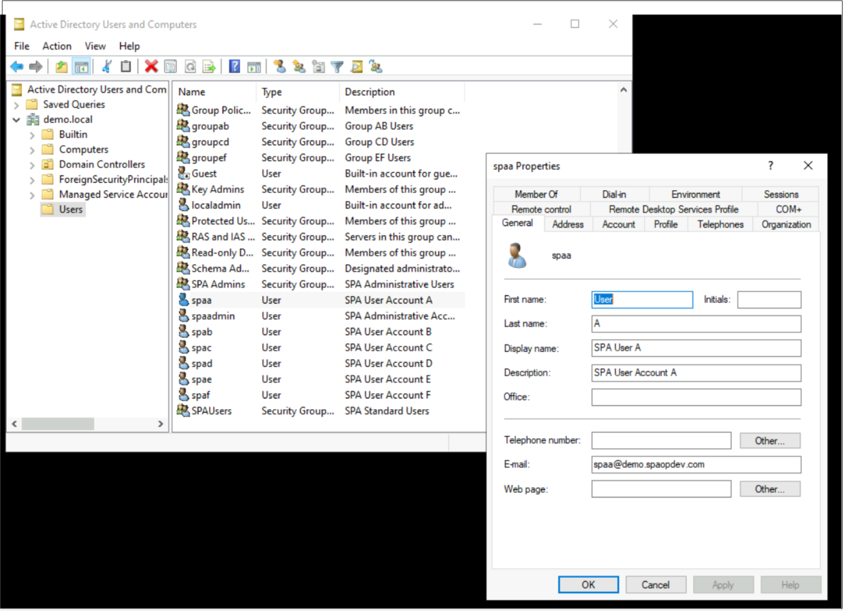
Task: Expand the Builtin folder in the tree
Action: [32, 135]
